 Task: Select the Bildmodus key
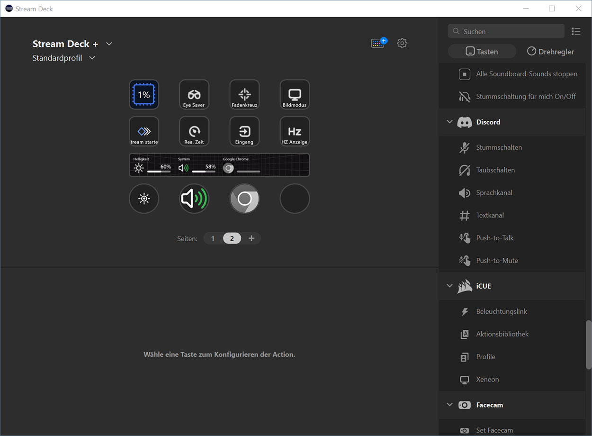click(295, 95)
